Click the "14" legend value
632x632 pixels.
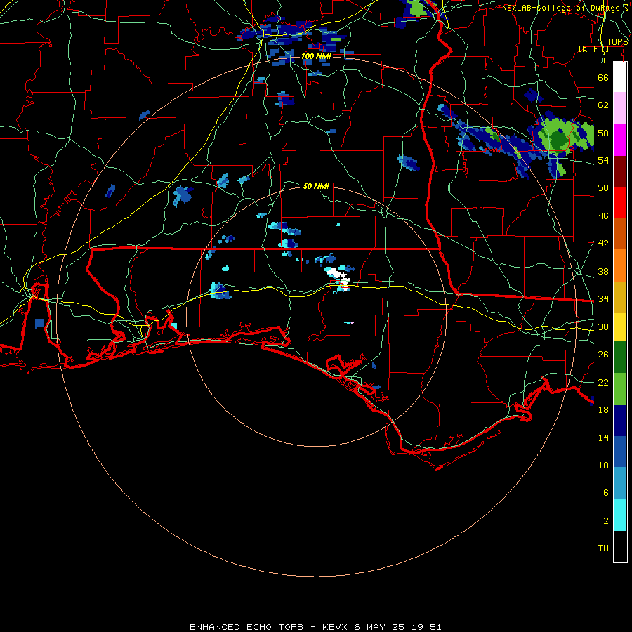(x=603, y=437)
